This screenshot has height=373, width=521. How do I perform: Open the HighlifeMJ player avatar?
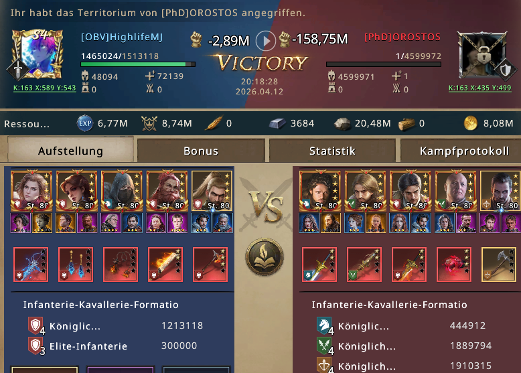click(x=38, y=54)
